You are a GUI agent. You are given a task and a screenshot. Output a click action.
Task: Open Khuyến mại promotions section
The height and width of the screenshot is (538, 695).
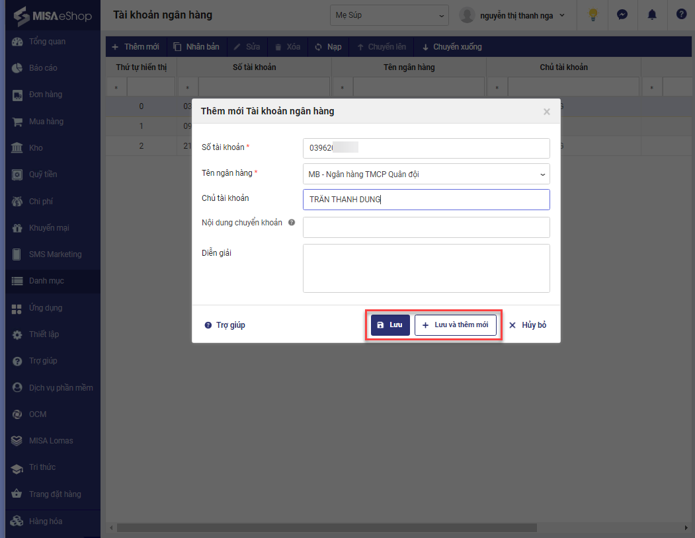coord(53,228)
